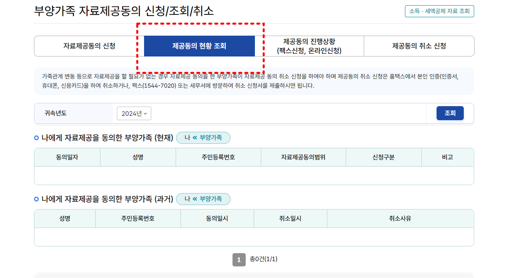Click the 나에게 자료제공을 동의한 부양가족 (현재) heading
Image resolution: width=523 pixels, height=278 pixels.
click(107, 138)
